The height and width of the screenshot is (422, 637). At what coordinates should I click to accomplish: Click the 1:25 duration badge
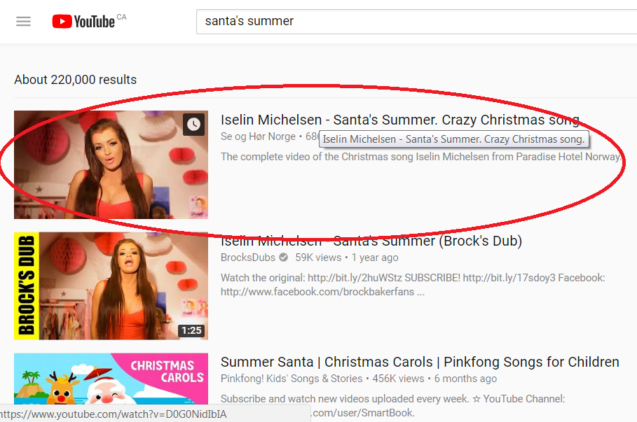coord(191,330)
